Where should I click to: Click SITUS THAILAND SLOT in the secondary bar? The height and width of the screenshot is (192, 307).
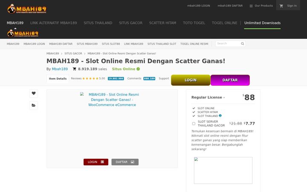[x=162, y=44]
